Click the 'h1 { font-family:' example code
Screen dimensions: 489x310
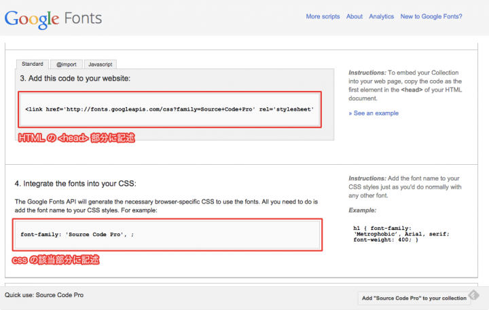pos(401,234)
